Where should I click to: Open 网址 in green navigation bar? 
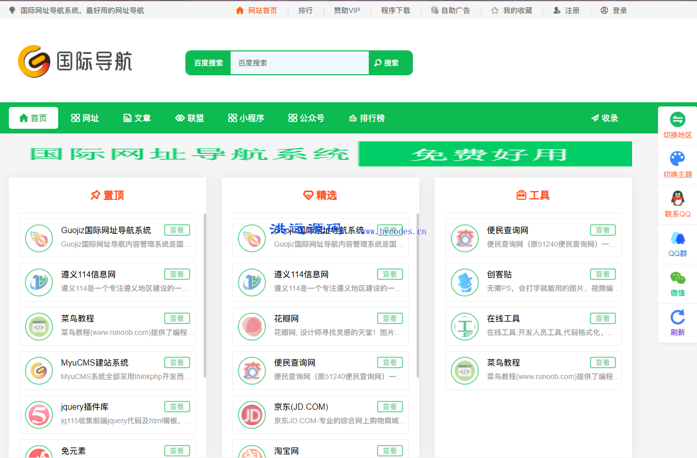pyautogui.click(x=85, y=118)
